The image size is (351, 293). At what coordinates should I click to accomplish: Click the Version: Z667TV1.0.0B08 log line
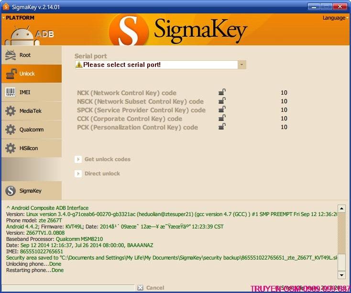tap(35, 233)
